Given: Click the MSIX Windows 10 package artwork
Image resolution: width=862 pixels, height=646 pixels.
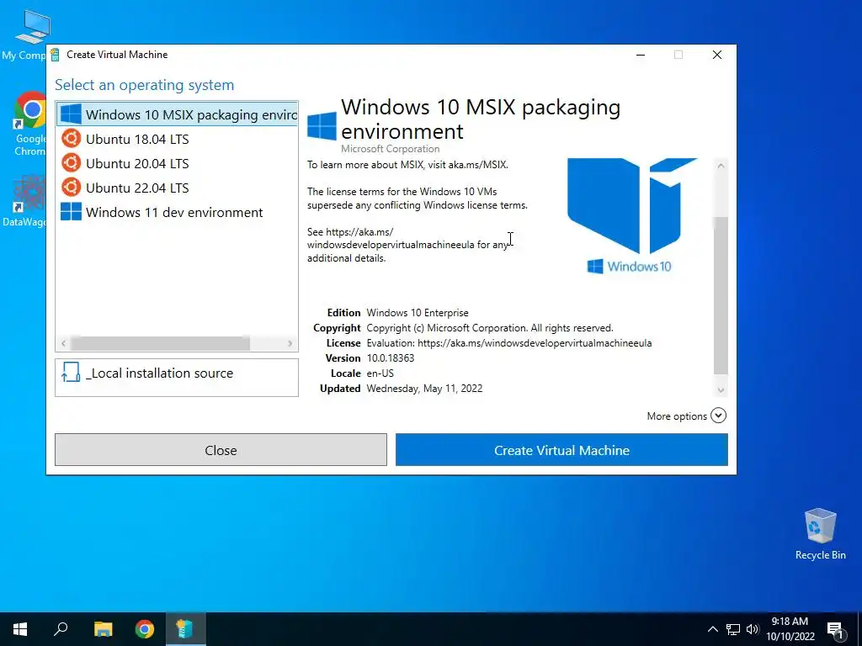Looking at the screenshot, I should click(x=632, y=216).
